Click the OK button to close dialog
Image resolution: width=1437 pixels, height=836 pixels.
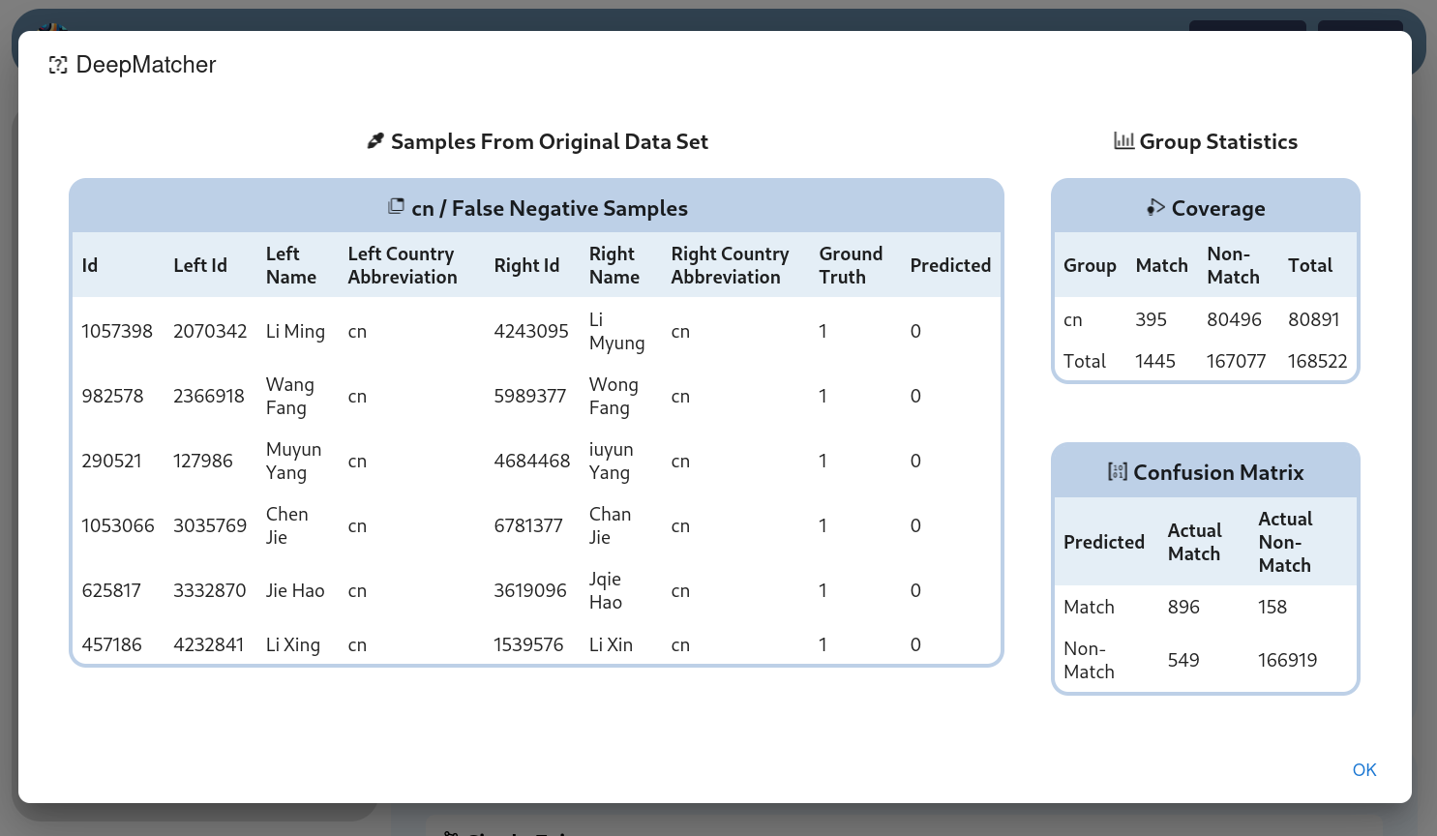(1364, 770)
